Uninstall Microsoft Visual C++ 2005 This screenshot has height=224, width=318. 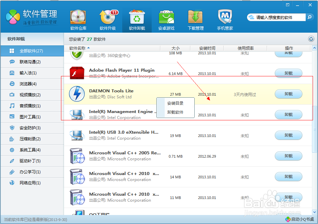288,156
